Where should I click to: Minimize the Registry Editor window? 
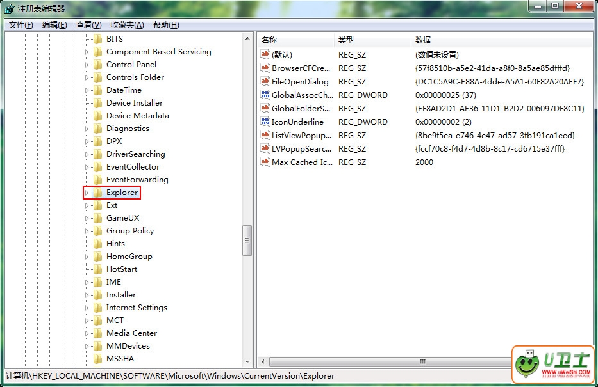(538, 6)
